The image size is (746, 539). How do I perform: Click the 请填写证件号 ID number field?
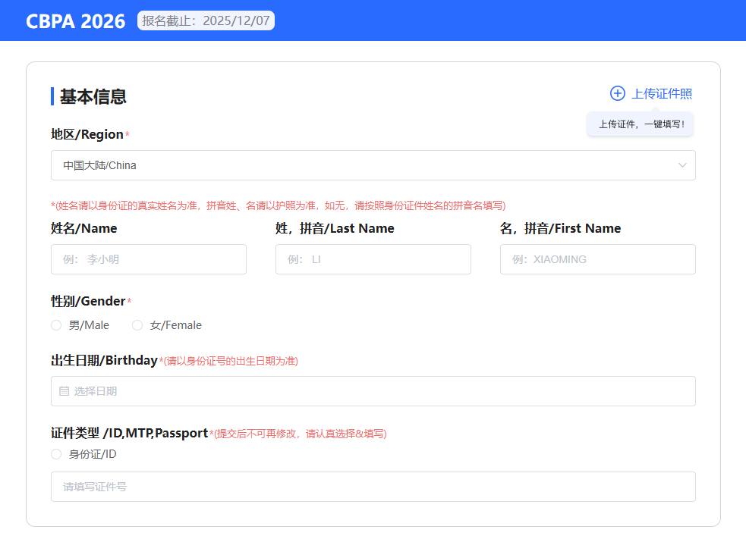tap(373, 487)
